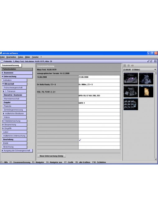Click the checkmark in the summary table
158x216 pixels.
pos(80,140)
